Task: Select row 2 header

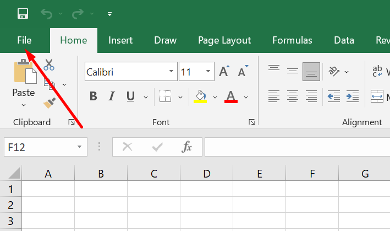Action: 10,205
